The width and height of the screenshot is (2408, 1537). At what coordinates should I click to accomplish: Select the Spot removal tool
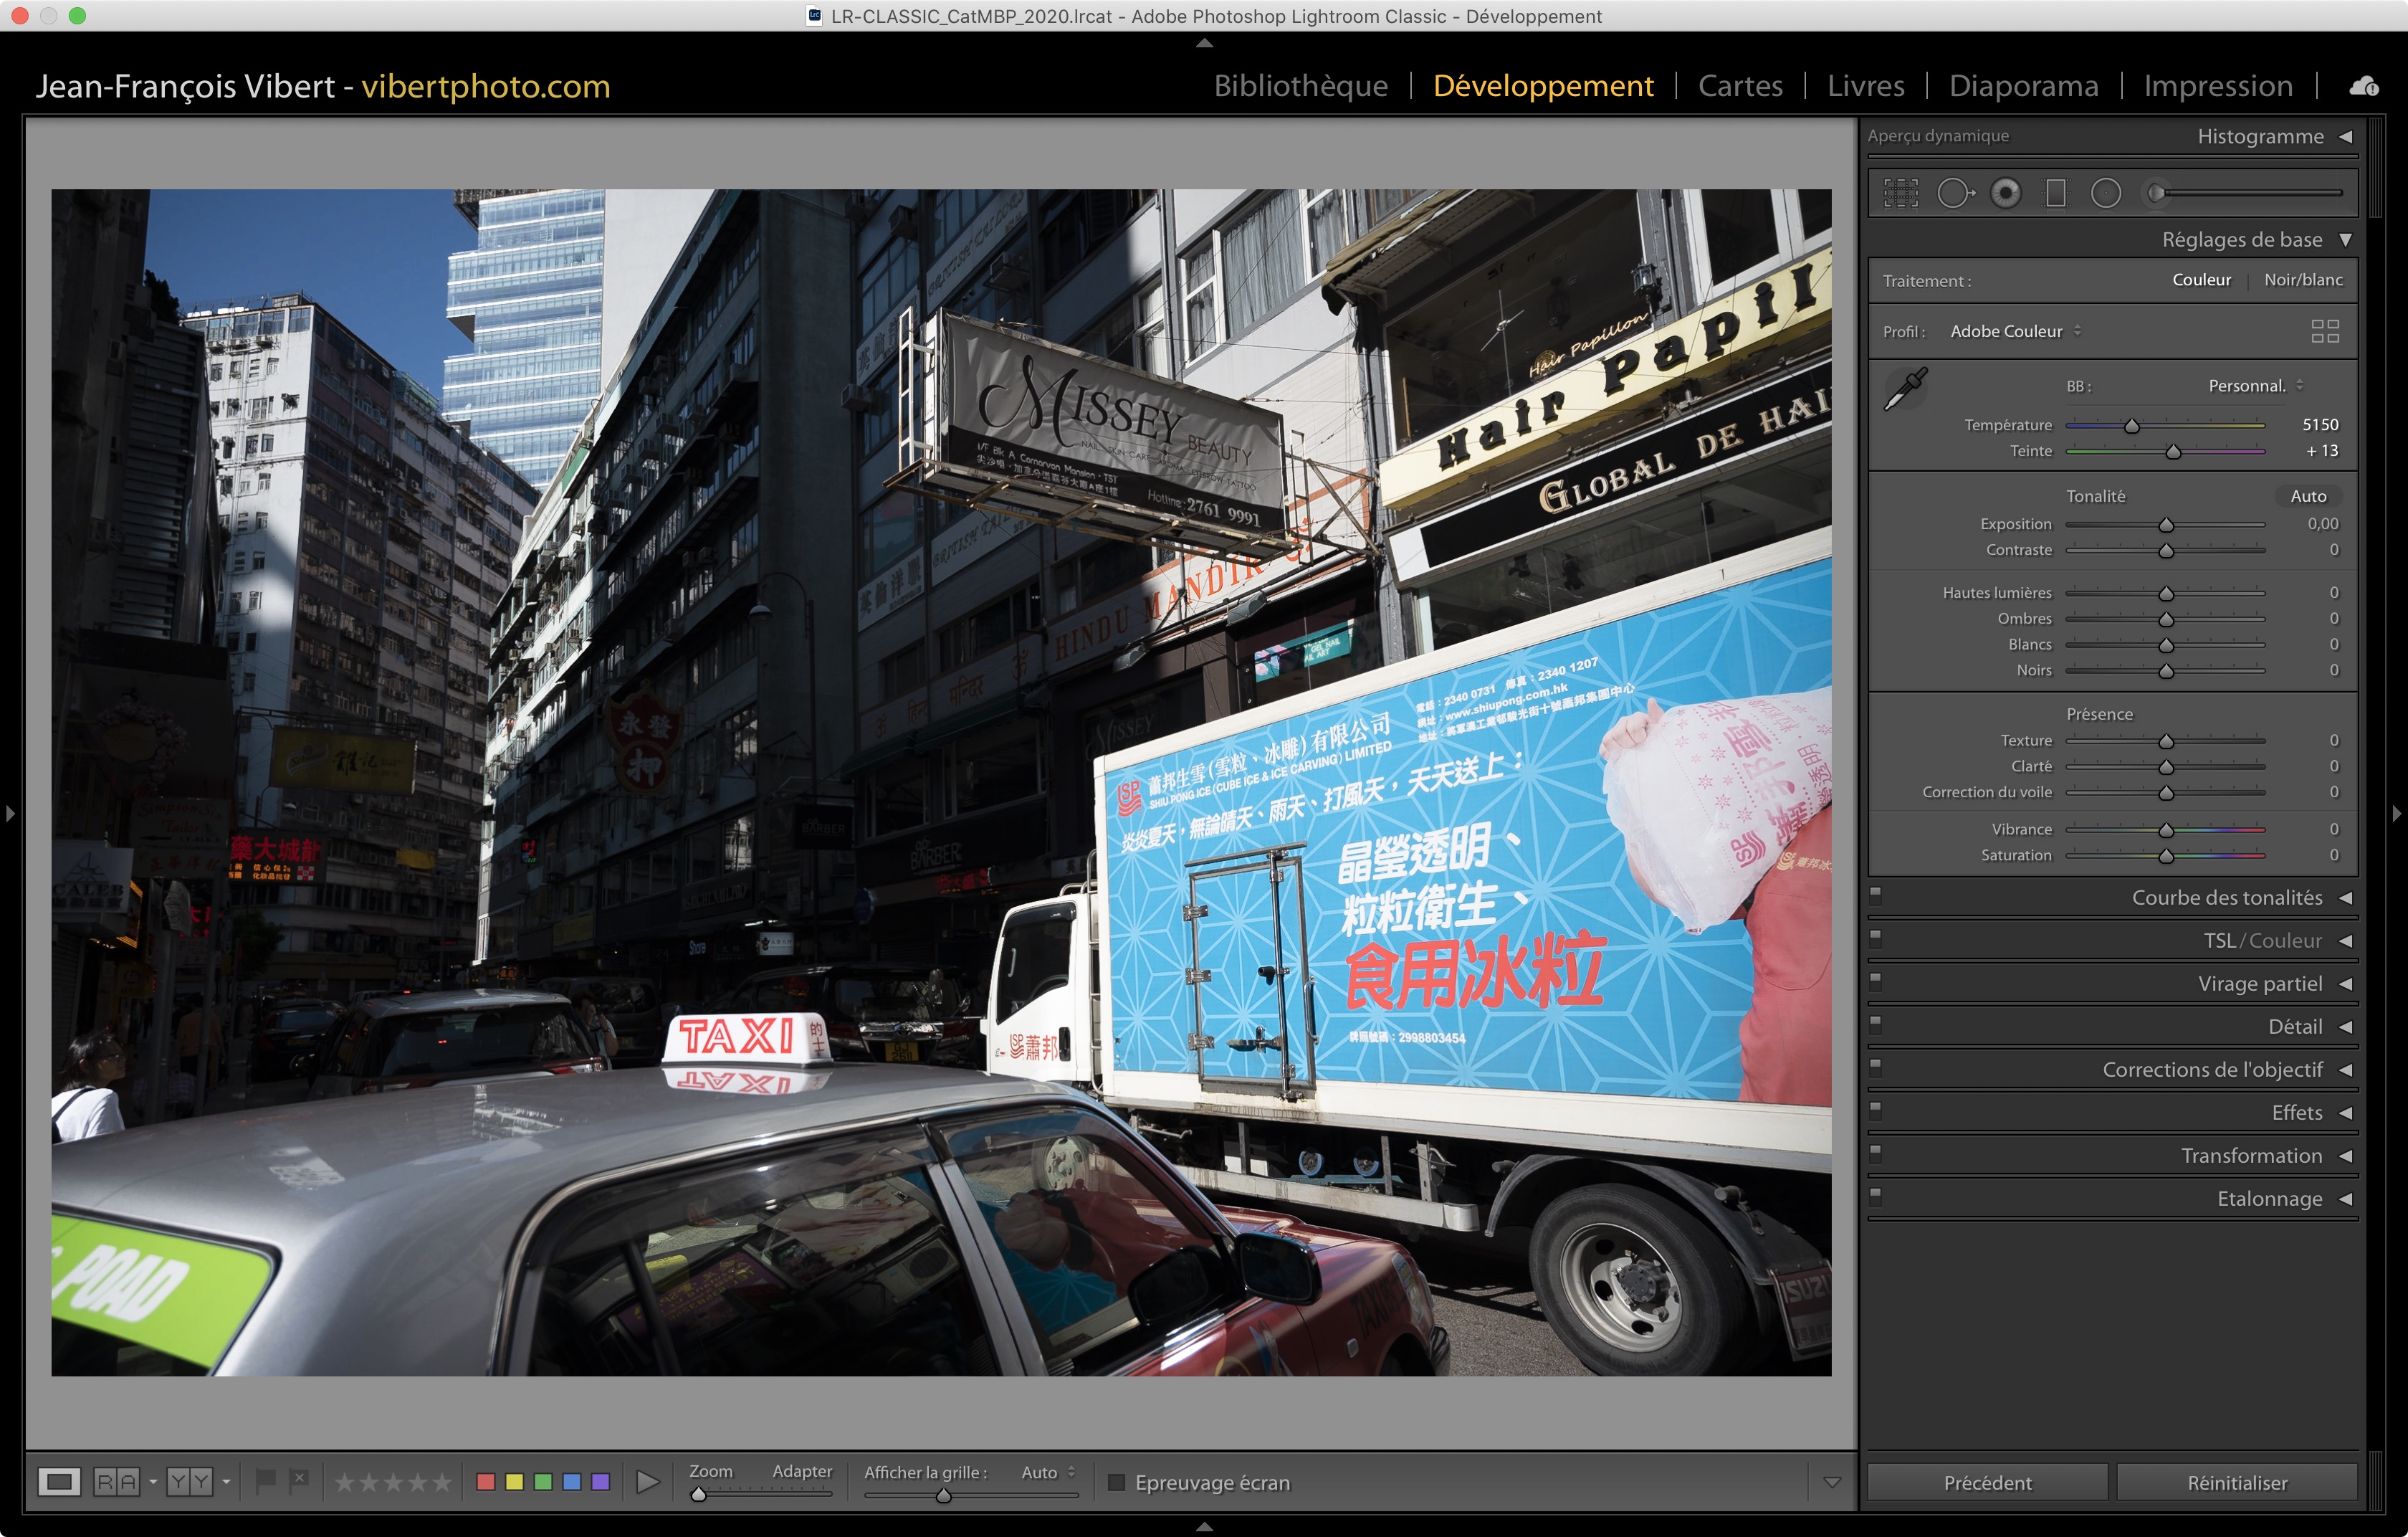tap(1954, 193)
